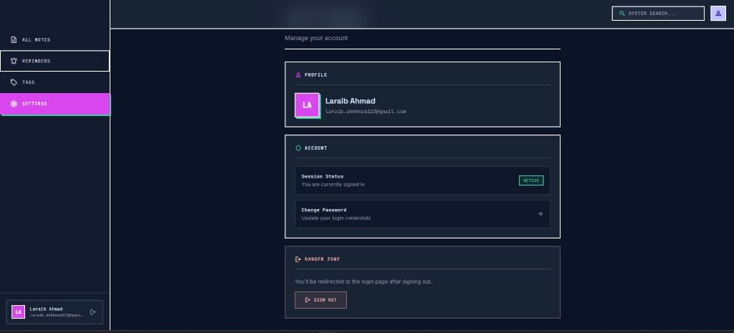Click the Settings gear icon
This screenshot has width=734, height=333.
coord(14,104)
